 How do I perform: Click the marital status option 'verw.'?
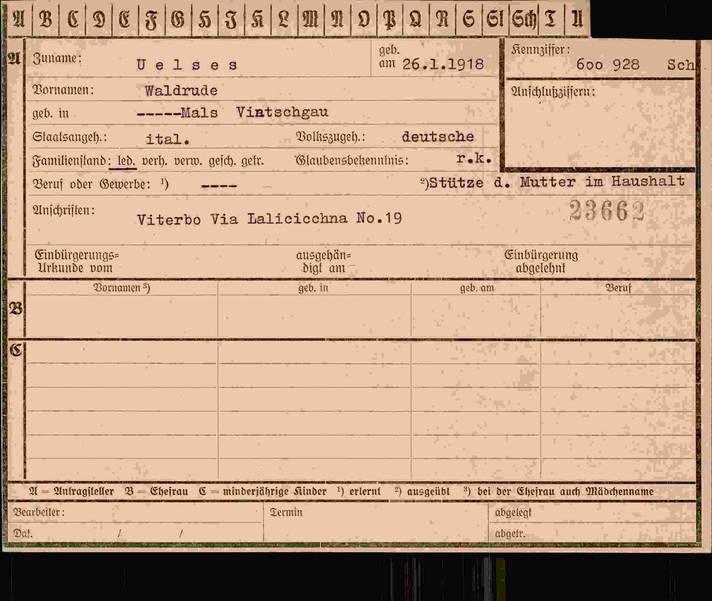pyautogui.click(x=188, y=161)
